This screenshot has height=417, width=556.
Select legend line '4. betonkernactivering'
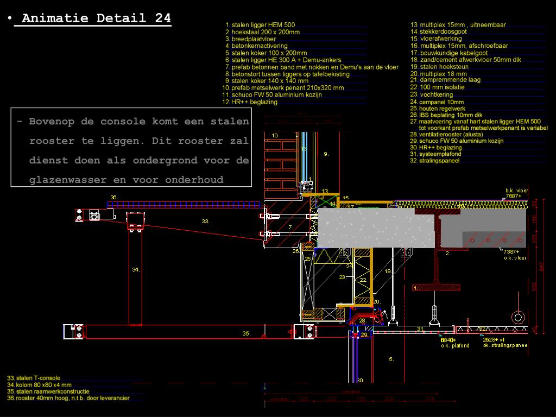point(256,46)
